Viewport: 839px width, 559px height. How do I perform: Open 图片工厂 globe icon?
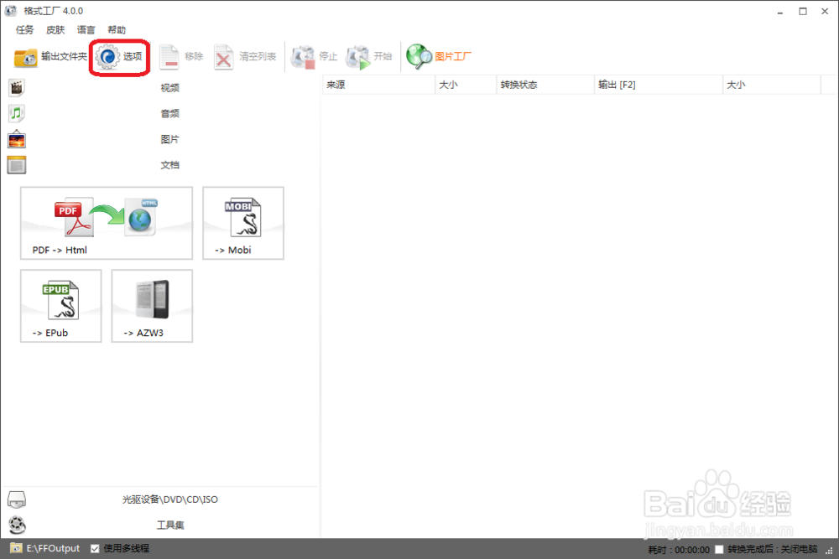pos(419,56)
